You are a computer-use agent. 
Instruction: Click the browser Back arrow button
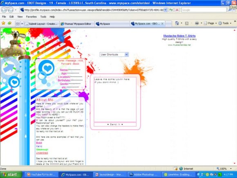click(x=4, y=10)
